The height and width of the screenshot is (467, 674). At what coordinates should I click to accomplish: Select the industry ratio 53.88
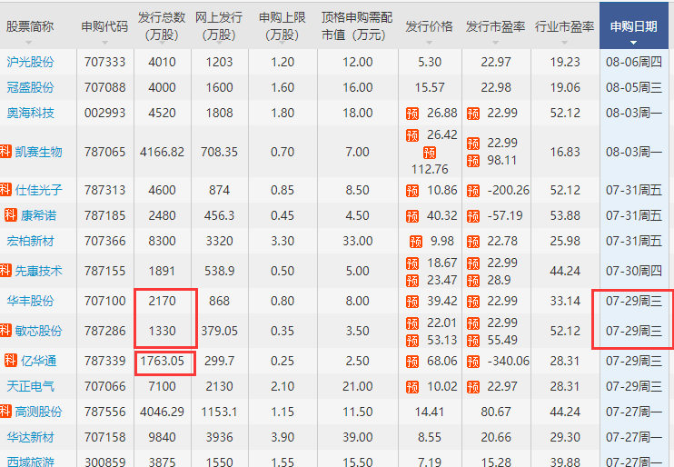tap(565, 215)
